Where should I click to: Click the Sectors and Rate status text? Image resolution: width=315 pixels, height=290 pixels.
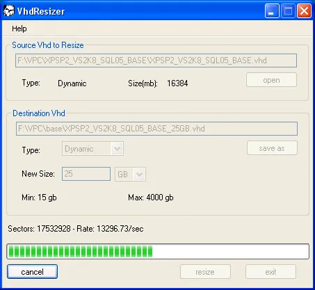coord(76,229)
